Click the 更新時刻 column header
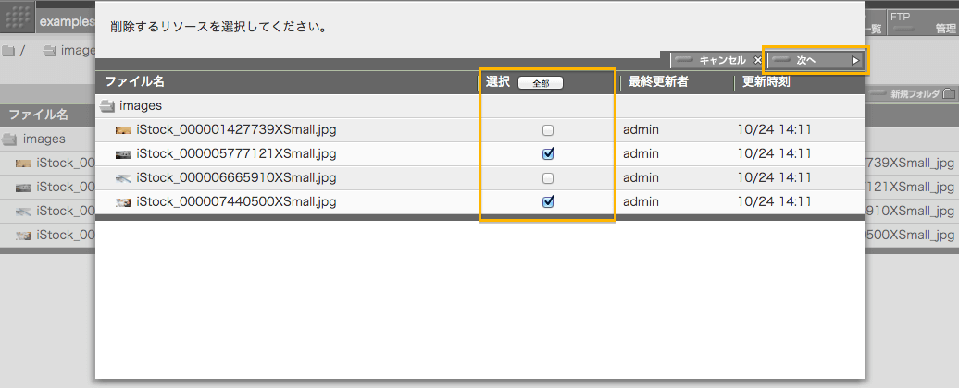The height and width of the screenshot is (388, 959). [x=766, y=81]
